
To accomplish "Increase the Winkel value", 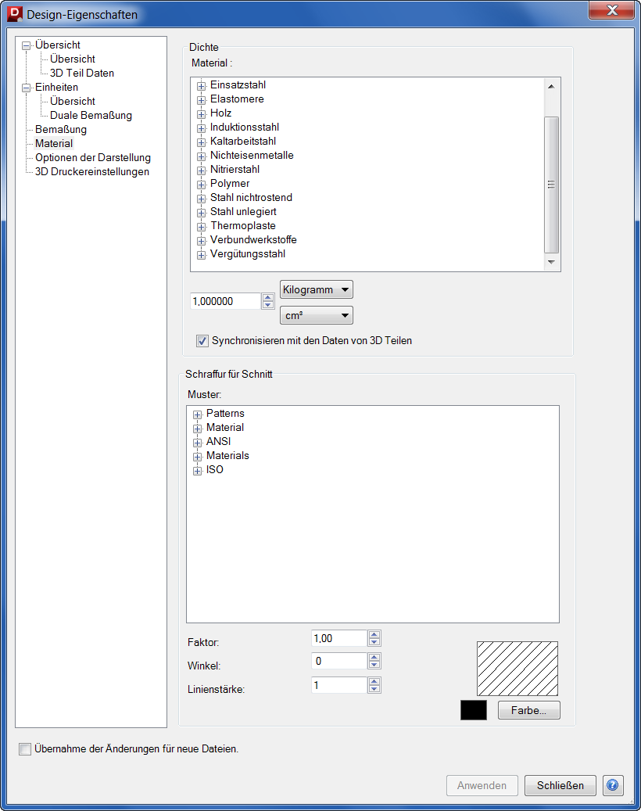I will click(374, 658).
